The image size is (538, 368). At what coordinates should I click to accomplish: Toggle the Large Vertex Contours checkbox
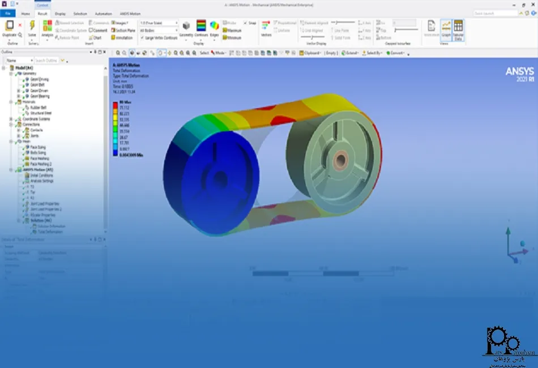[x=142, y=38]
